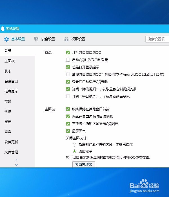Click the gear icon for 基本设置

pyautogui.click(x=6, y=39)
